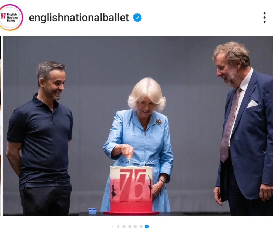Screen dimensions: 273x234
Task: Open the englishnationalballet username link
Action: coord(79,17)
